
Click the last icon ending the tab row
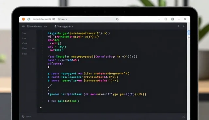click(184, 26)
